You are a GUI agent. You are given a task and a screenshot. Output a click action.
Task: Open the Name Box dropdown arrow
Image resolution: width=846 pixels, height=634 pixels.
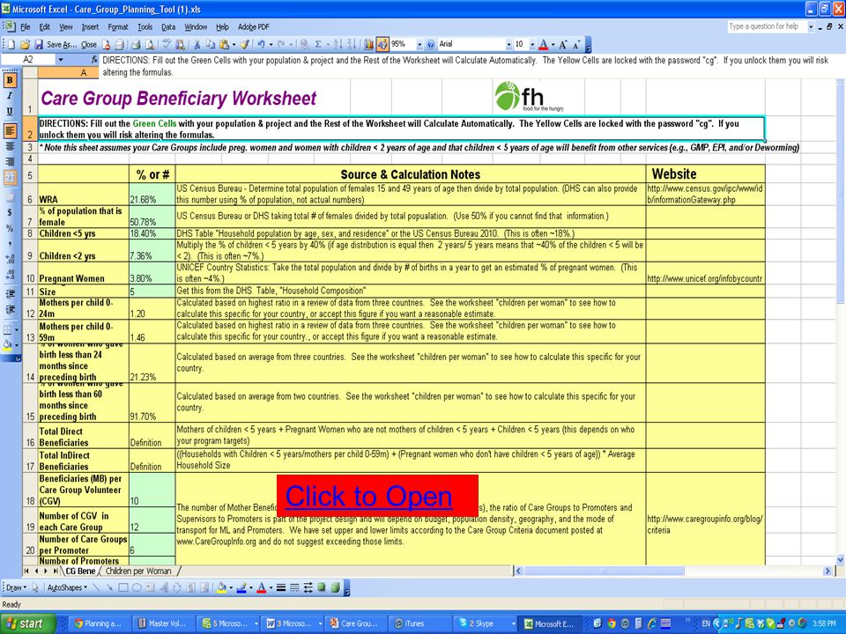pos(61,59)
